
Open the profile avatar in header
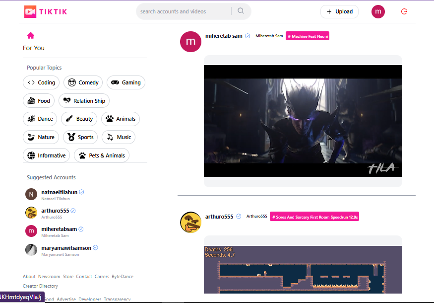pyautogui.click(x=378, y=11)
